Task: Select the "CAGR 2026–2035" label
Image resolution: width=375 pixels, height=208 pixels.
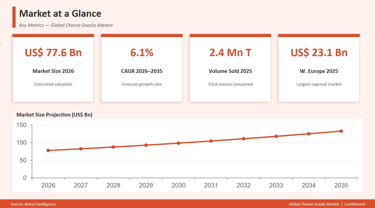Action: pos(142,71)
